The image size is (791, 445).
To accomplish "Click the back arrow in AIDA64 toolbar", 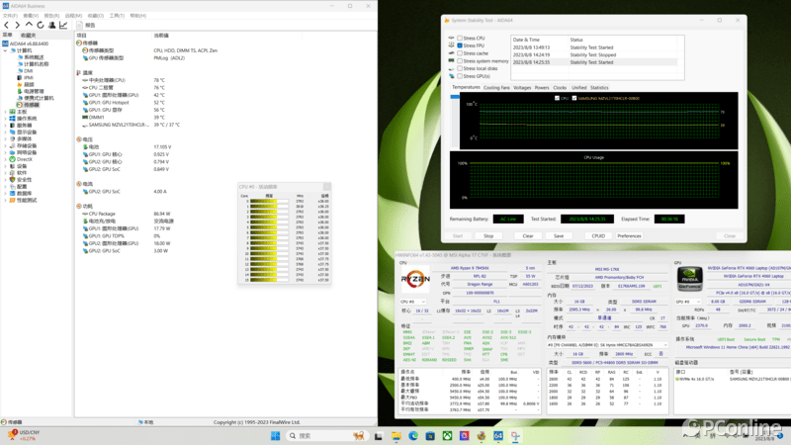I will point(6,25).
